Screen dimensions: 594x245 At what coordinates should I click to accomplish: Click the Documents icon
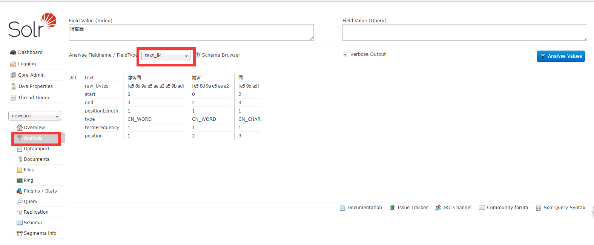coord(20,159)
